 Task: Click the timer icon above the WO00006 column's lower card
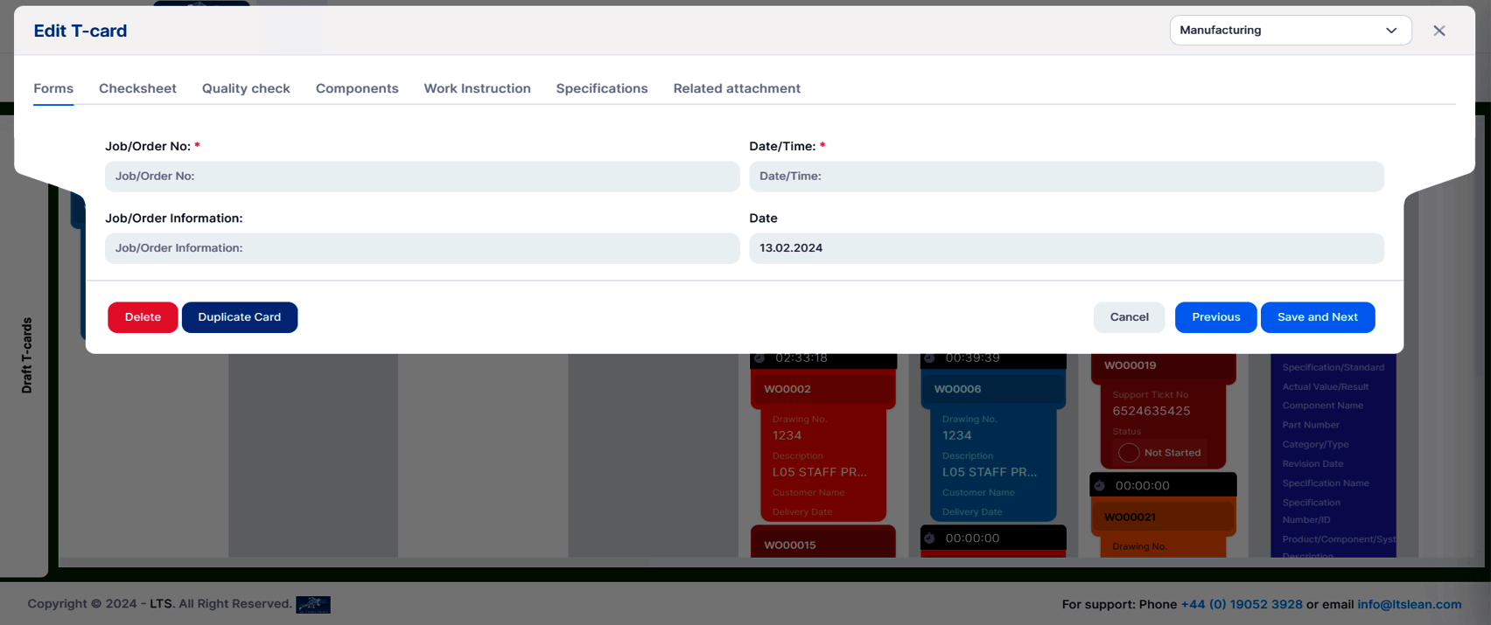pyautogui.click(x=929, y=538)
